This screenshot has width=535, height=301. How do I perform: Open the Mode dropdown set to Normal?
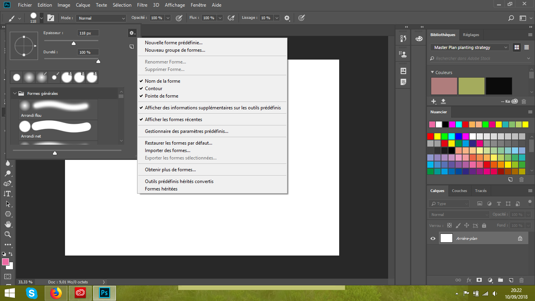pos(101,18)
